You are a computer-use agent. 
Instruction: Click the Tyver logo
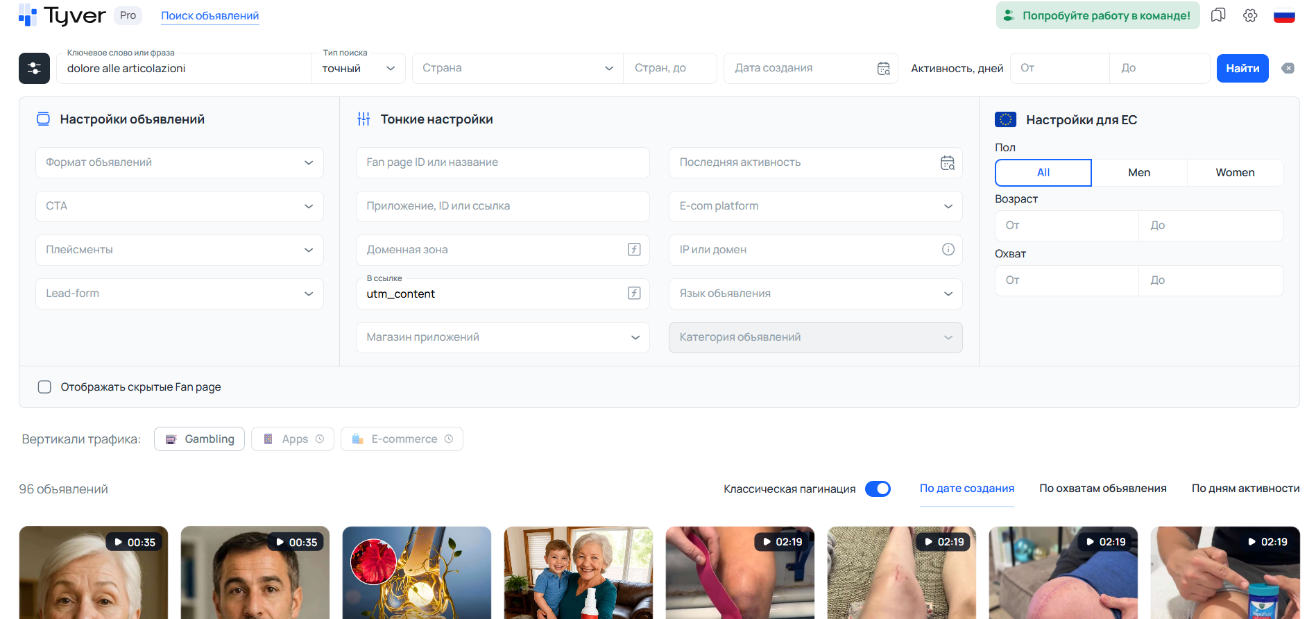[62, 15]
